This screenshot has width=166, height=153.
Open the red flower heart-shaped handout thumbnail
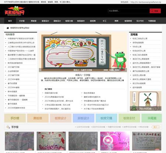coord(51,141)
